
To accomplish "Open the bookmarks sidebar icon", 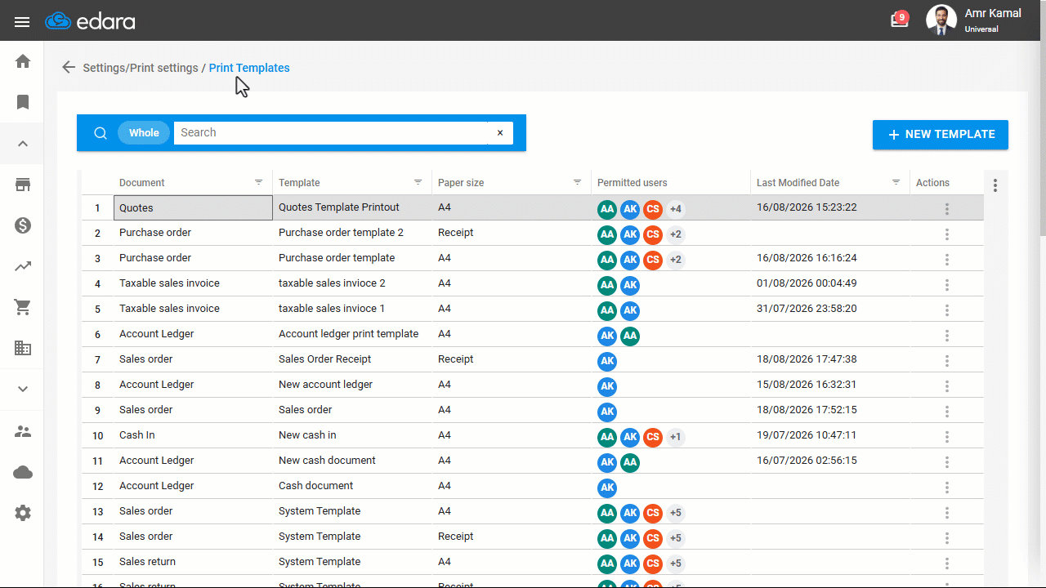I will pyautogui.click(x=23, y=102).
